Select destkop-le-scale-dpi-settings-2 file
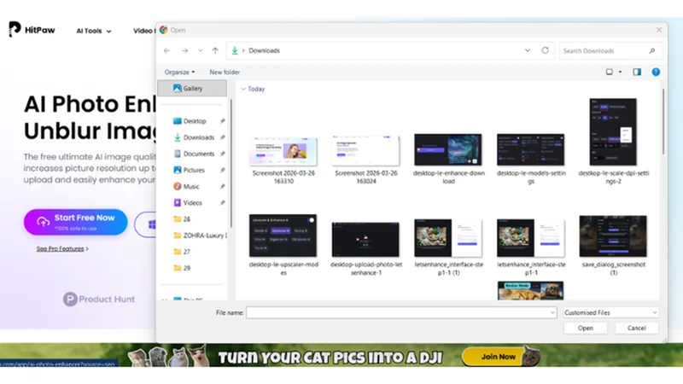The width and height of the screenshot is (683, 384). 613,141
